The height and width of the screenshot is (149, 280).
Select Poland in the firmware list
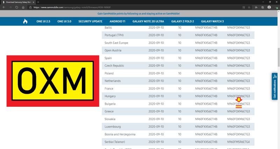coord(109,73)
